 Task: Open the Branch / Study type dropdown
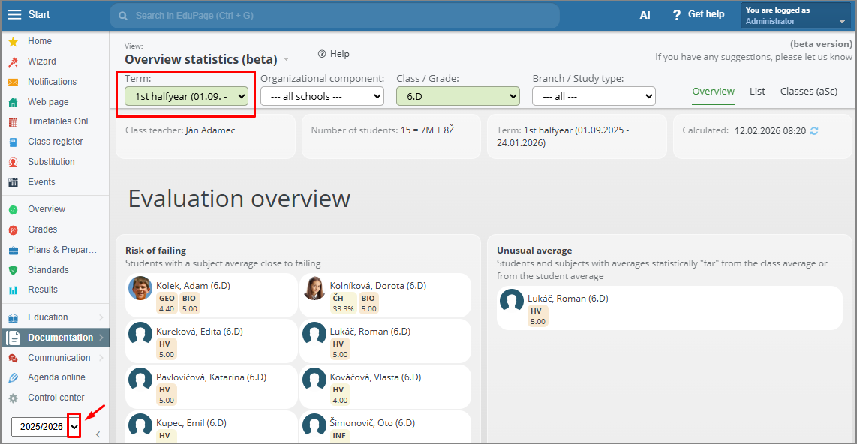pos(594,96)
